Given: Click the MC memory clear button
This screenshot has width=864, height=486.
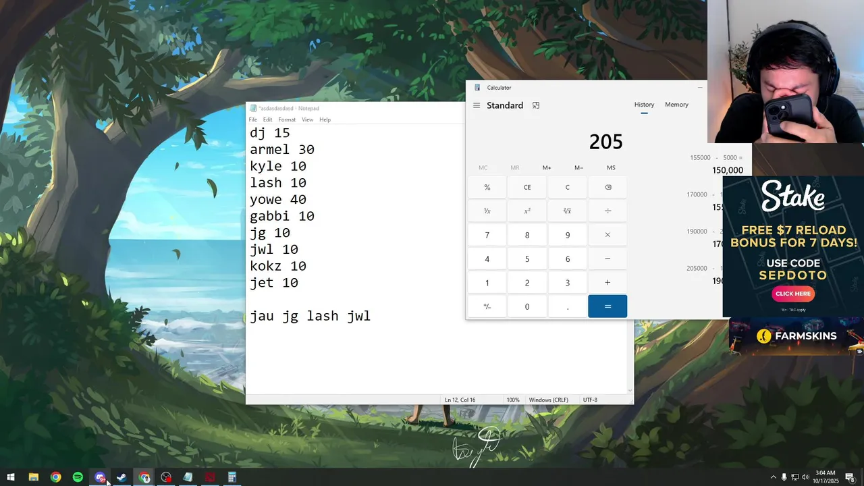Looking at the screenshot, I should (x=483, y=167).
